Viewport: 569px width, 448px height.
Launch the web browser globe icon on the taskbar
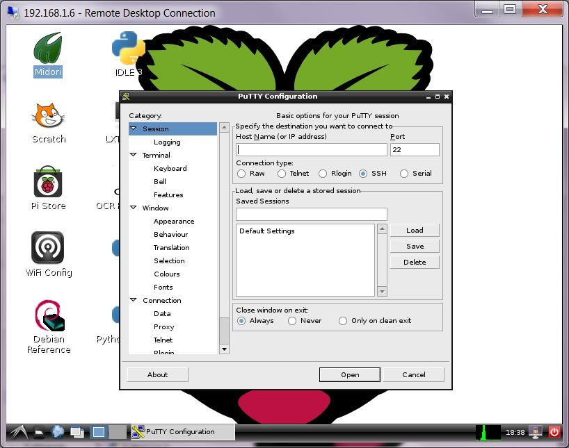click(57, 432)
